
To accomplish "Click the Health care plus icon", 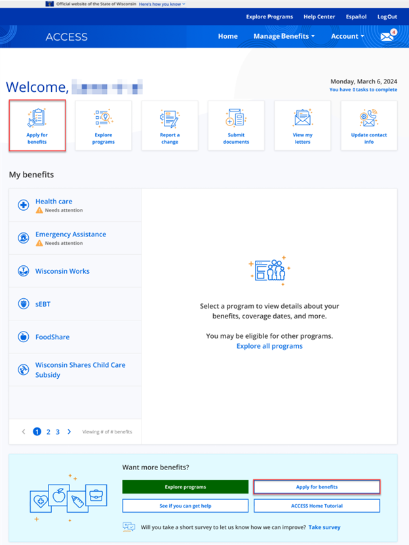I will pos(24,206).
